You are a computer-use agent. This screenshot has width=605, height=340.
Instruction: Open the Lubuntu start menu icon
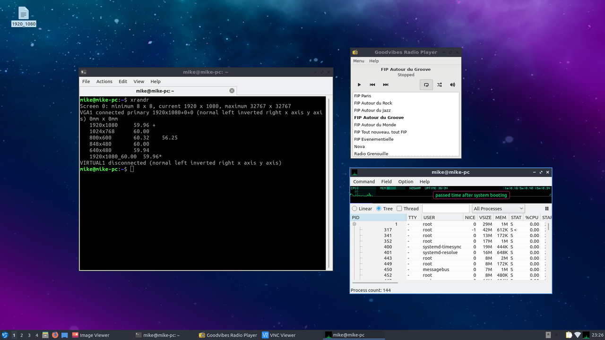point(5,335)
